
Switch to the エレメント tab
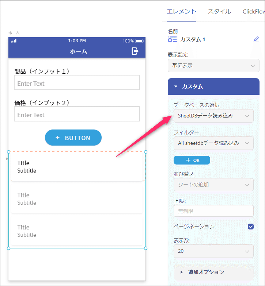tap(181, 12)
